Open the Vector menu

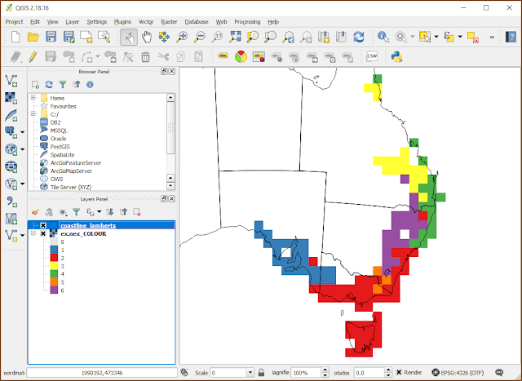146,22
